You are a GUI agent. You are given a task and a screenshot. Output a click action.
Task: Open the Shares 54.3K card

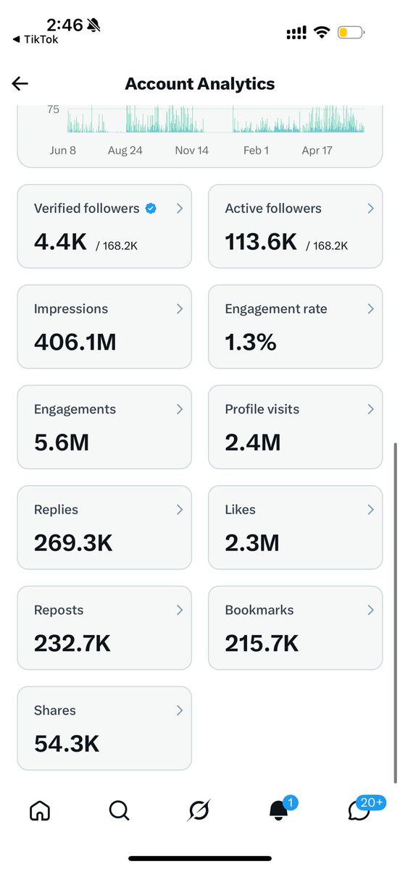[104, 729]
